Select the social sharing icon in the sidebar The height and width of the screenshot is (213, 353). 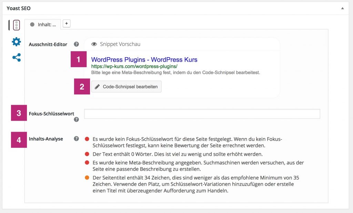click(x=16, y=57)
